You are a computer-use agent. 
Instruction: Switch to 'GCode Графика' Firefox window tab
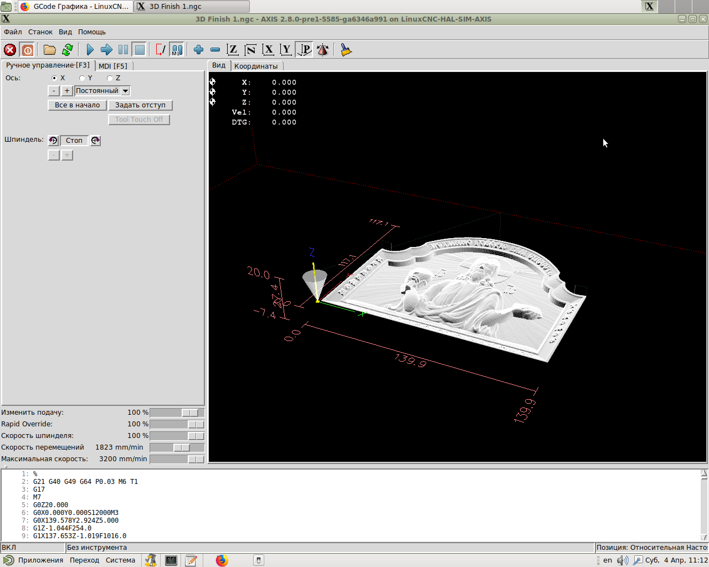(75, 7)
